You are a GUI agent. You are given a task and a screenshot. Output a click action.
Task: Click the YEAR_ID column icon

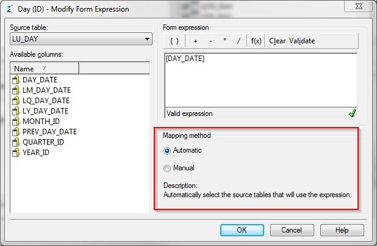(16, 153)
